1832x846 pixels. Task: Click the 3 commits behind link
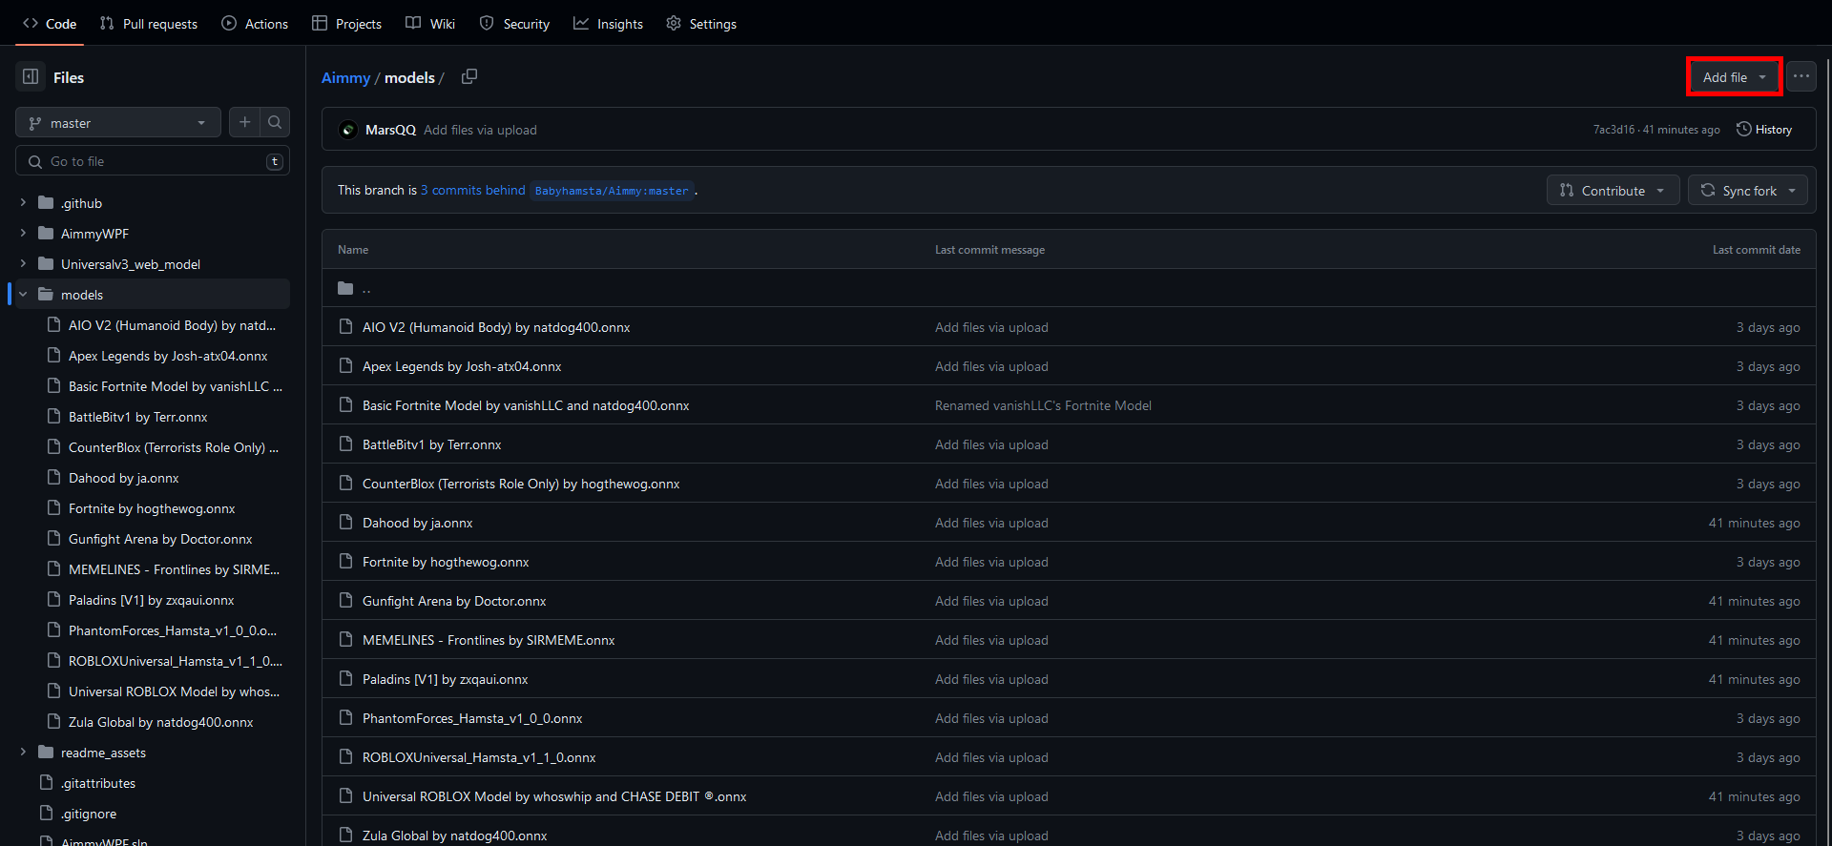point(472,191)
